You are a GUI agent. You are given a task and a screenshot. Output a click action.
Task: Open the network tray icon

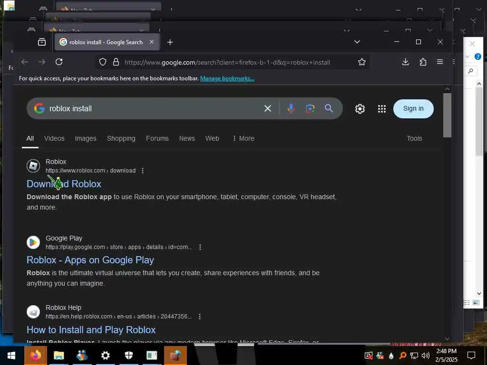[x=414, y=355]
